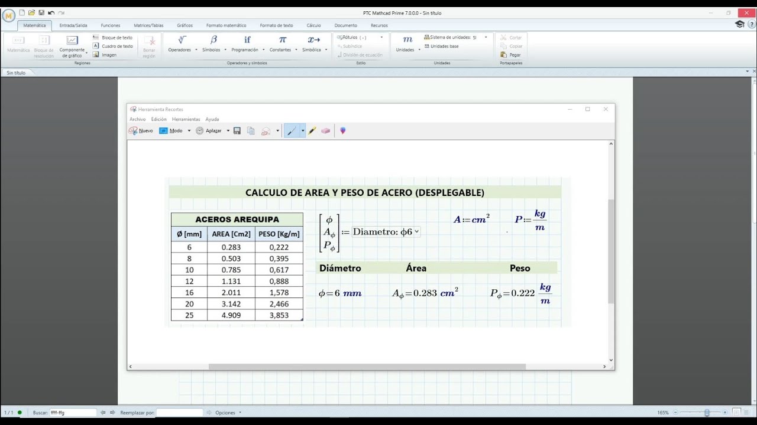Click send snip envelope icon
This screenshot has height=425, width=757.
coord(266,131)
